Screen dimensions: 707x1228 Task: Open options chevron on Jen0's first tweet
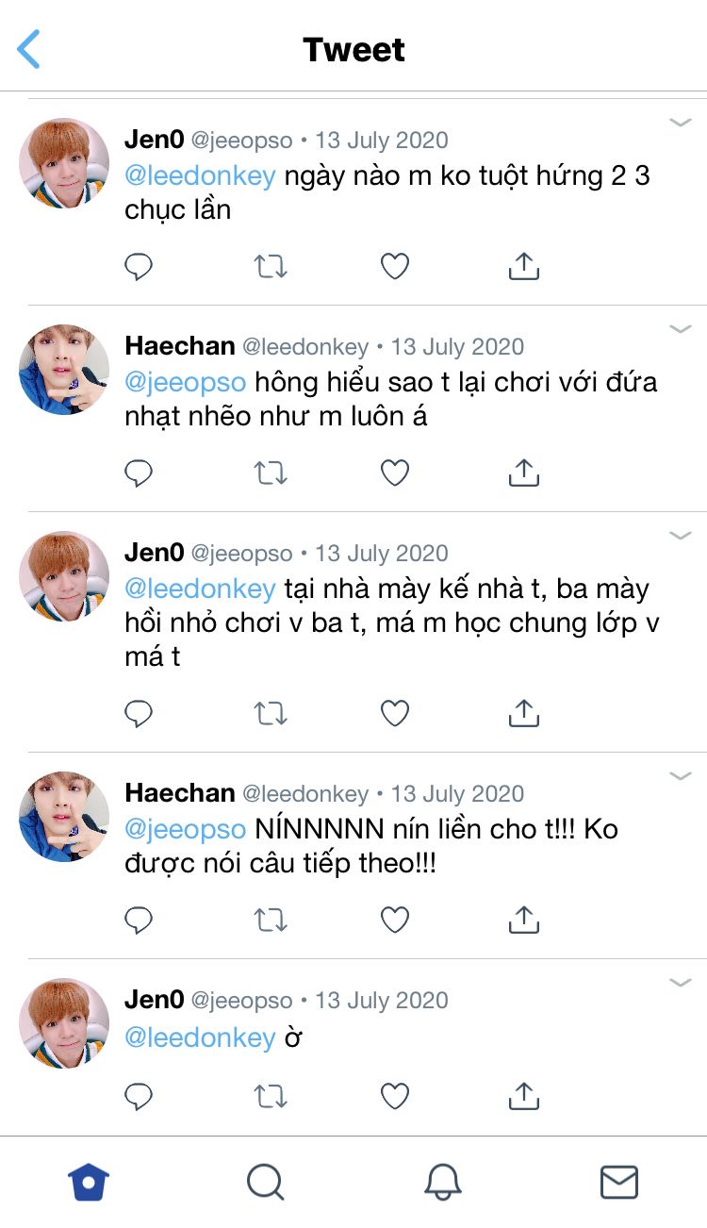(x=681, y=123)
